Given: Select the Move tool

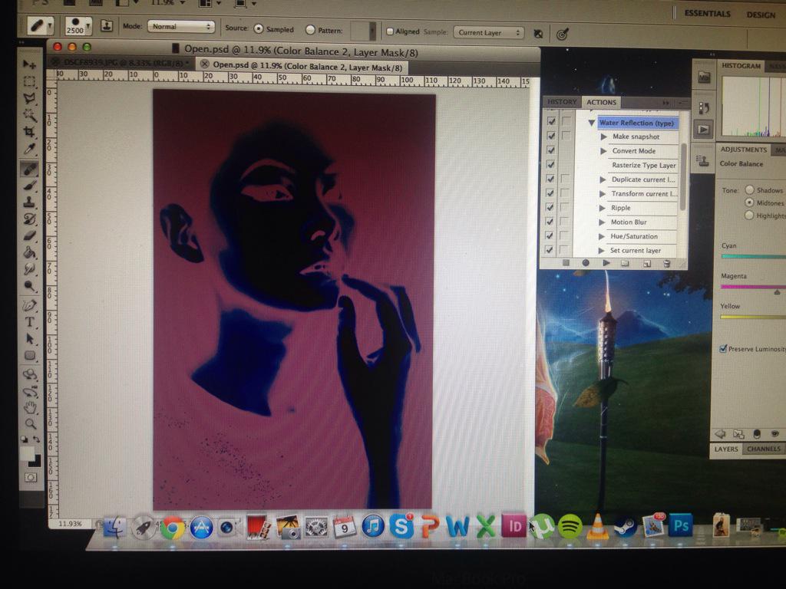Looking at the screenshot, I should [x=29, y=64].
